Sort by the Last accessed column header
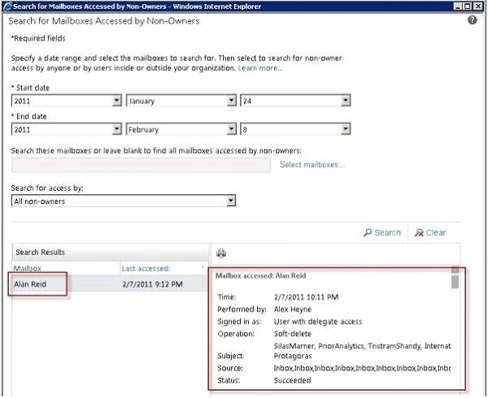Viewport: 488px width, 398px height. click(x=146, y=268)
